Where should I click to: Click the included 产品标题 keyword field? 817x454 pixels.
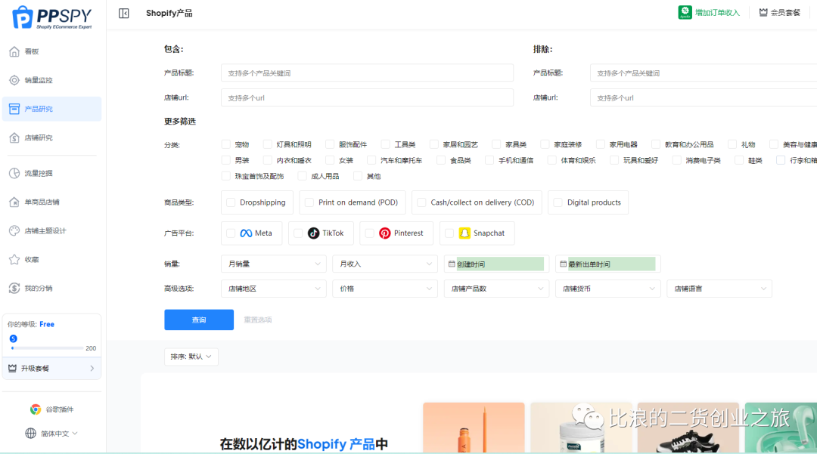pyautogui.click(x=368, y=73)
